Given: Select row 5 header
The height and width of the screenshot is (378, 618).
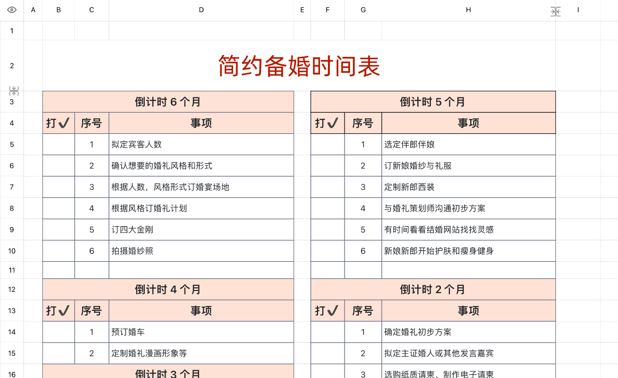Looking at the screenshot, I should [12, 144].
